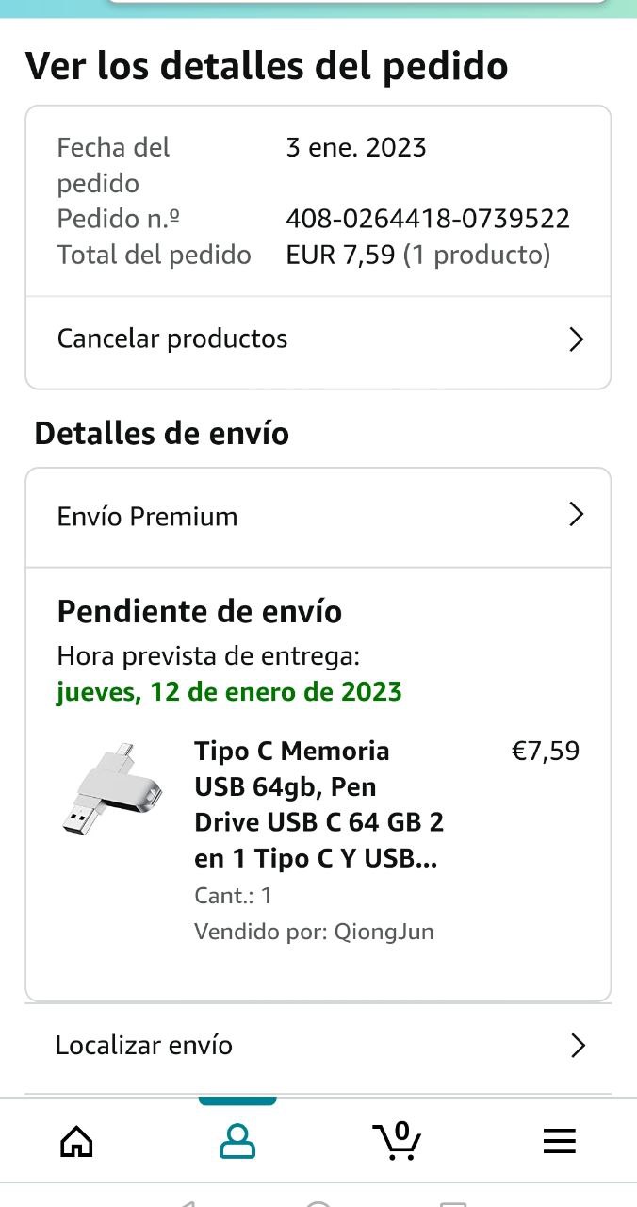Tap Localizar envío to track shipment
This screenshot has width=637, height=1207.
[x=144, y=1045]
